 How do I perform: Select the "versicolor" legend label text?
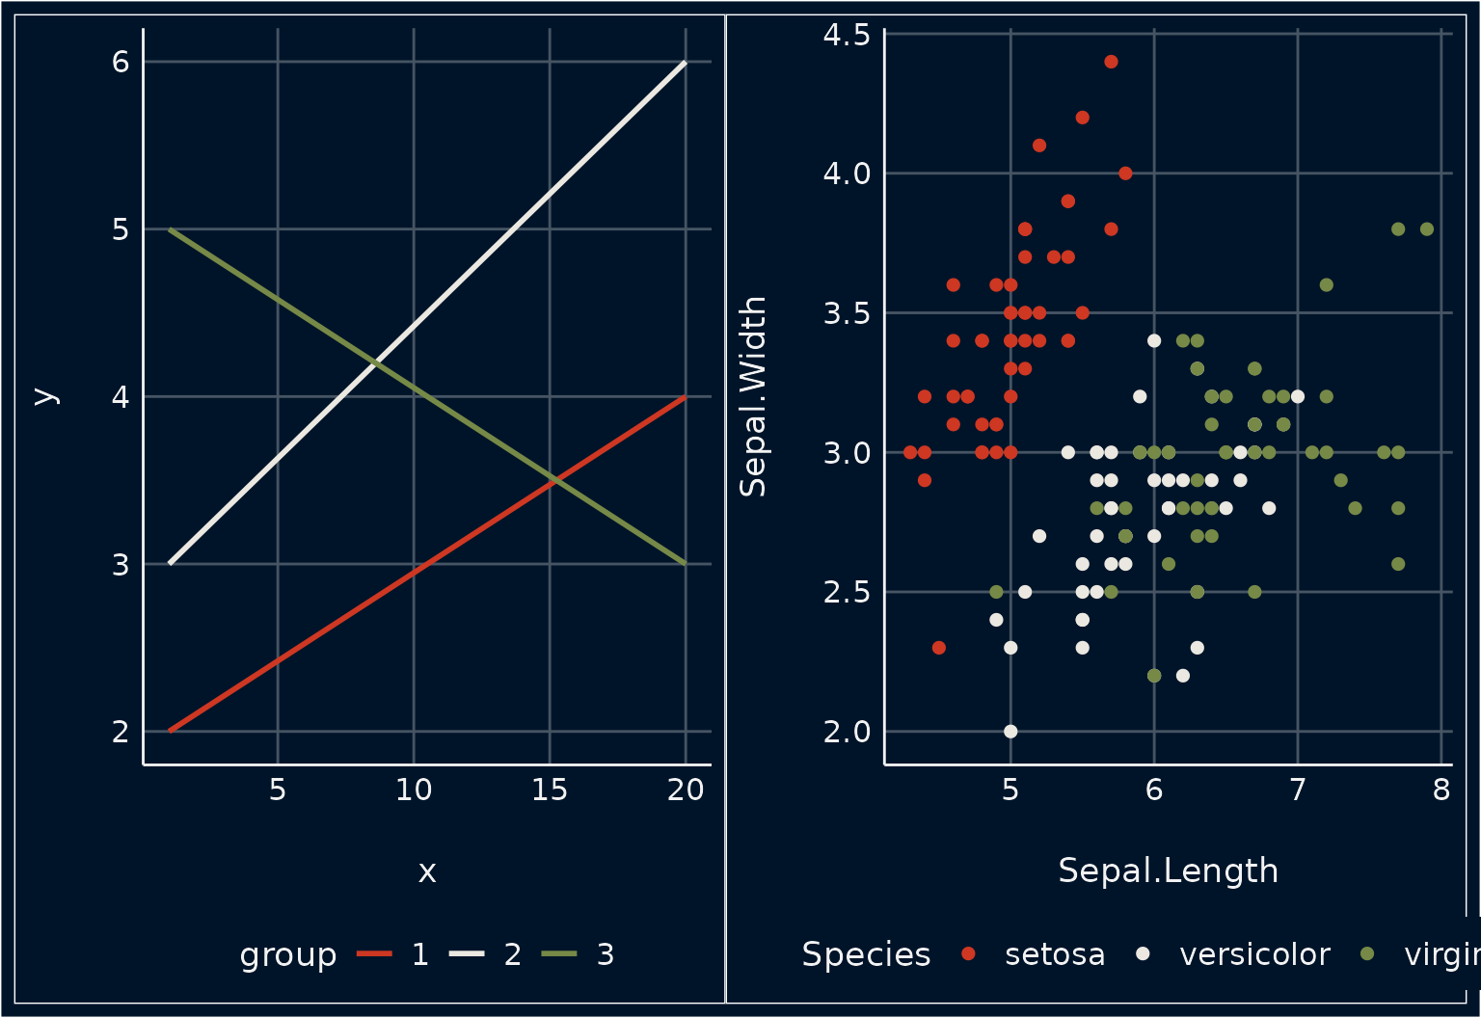1254,954
